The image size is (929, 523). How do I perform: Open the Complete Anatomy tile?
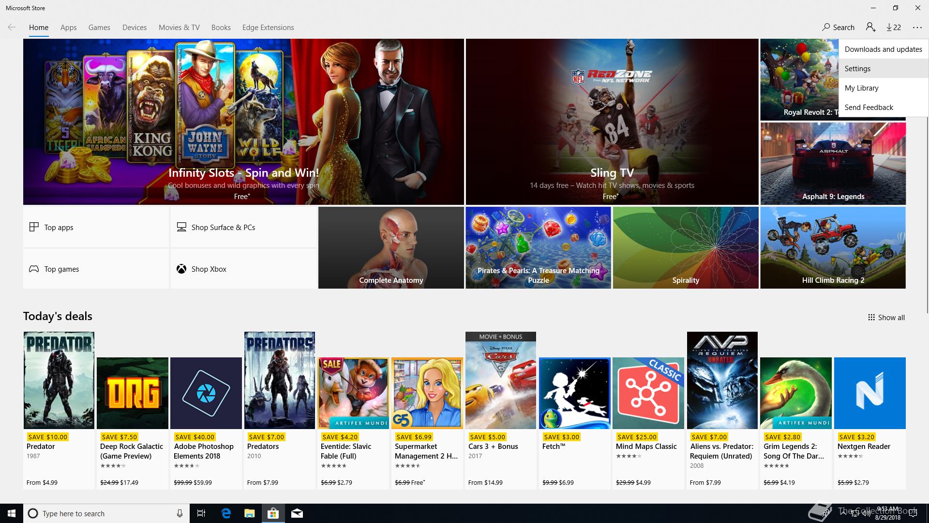tap(391, 247)
